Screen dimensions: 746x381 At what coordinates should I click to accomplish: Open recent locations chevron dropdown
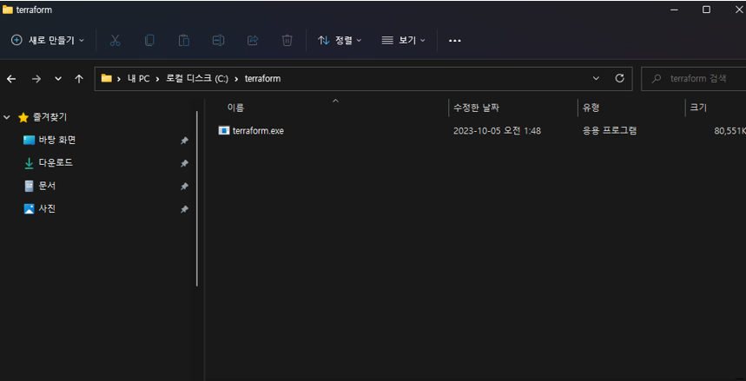58,79
